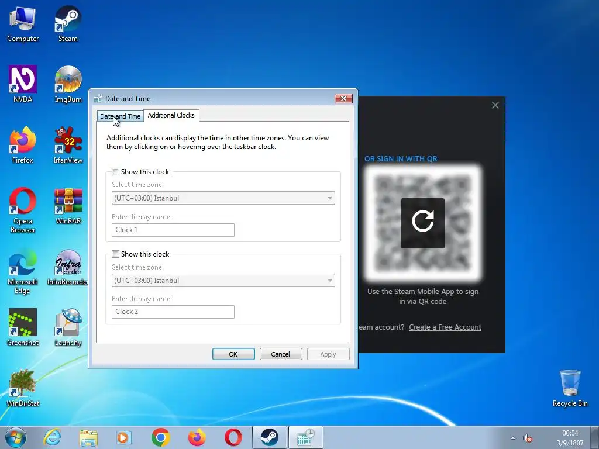Switch to the Date and Time tab

121,116
